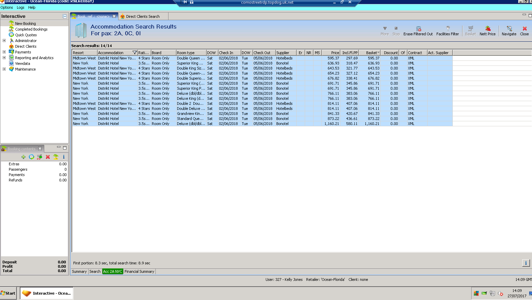Open the Facilities Filter funnel tool

point(448,29)
